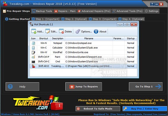This screenshot has width=168, height=116.
Task: Select the Cmd icon in Shift-Ctrl-C row
Action: tap(33, 62)
